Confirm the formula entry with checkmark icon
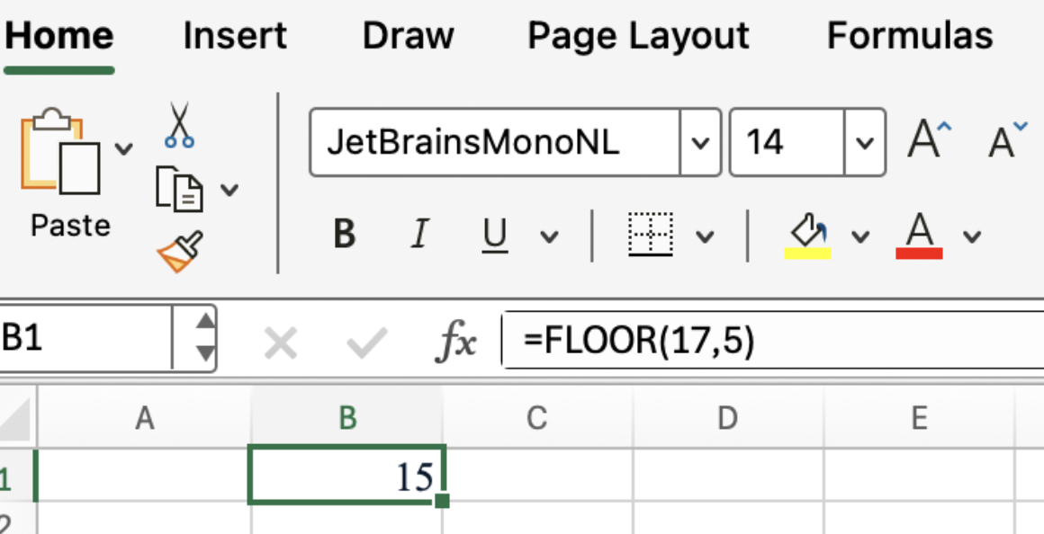1044x534 pixels. pyautogui.click(x=367, y=343)
